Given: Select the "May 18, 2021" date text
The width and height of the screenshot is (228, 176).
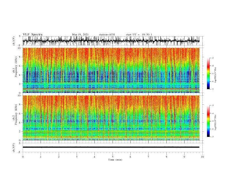Looking at the screenshot, I should pos(80,35).
